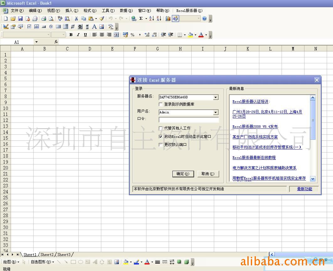The image size is (333, 271).
Task: Insert hyperlink using the globe icon
Action: [x=134, y=19]
